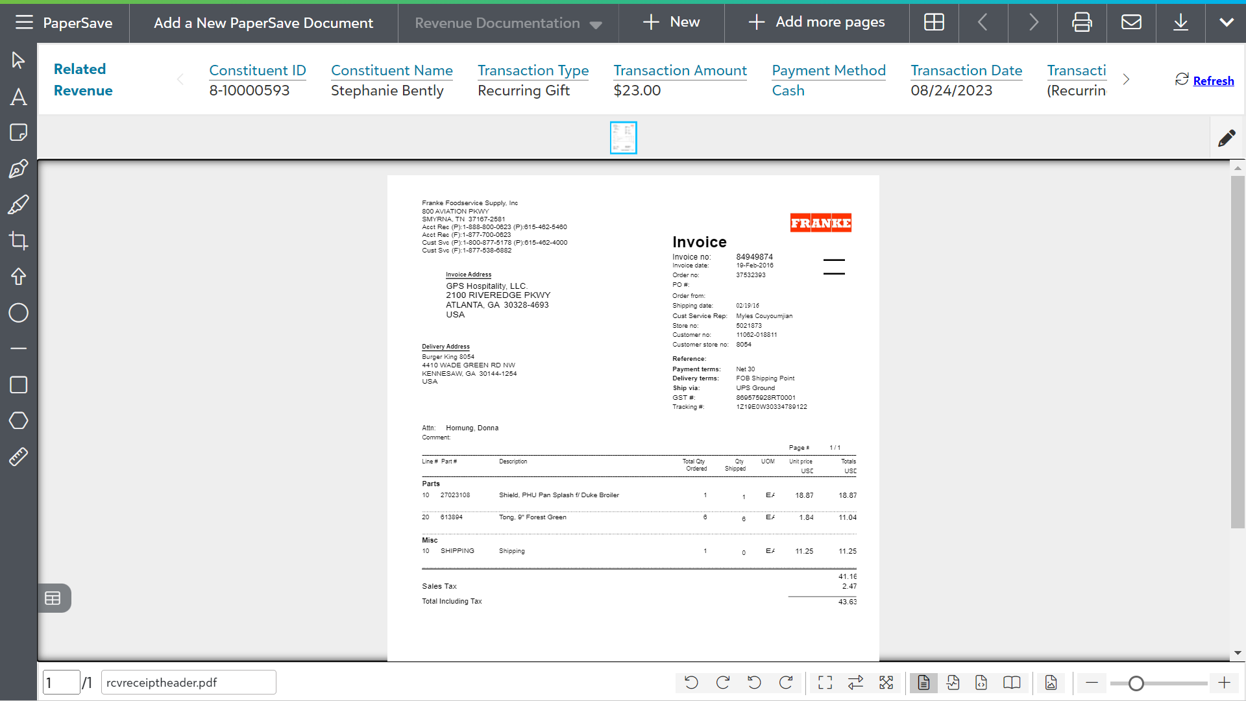1246x701 pixels.
Task: Select the crop tool
Action: pos(18,241)
